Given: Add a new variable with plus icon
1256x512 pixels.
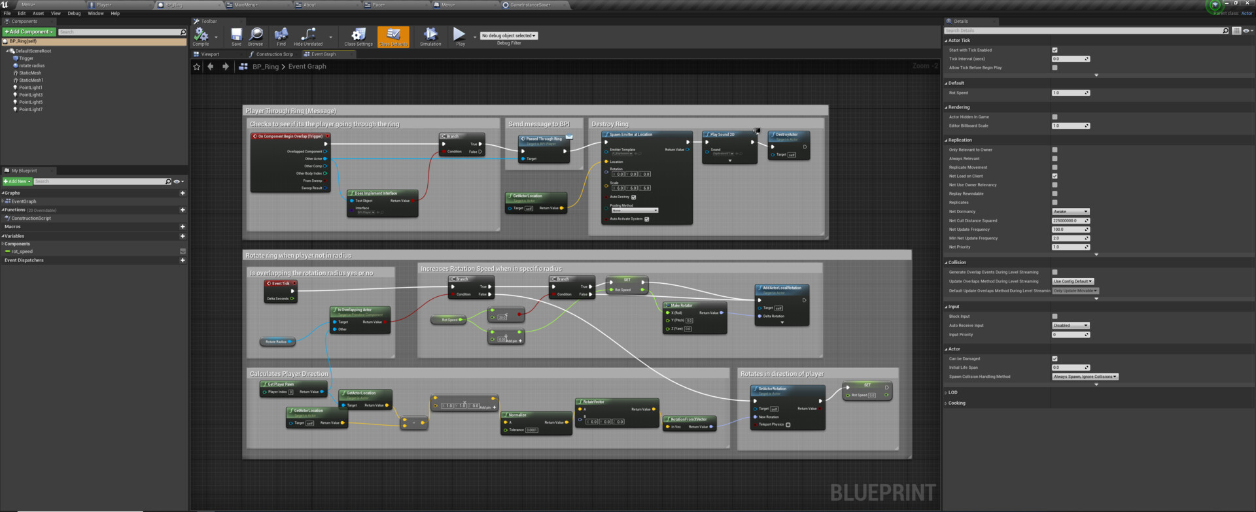Looking at the screenshot, I should tap(183, 236).
